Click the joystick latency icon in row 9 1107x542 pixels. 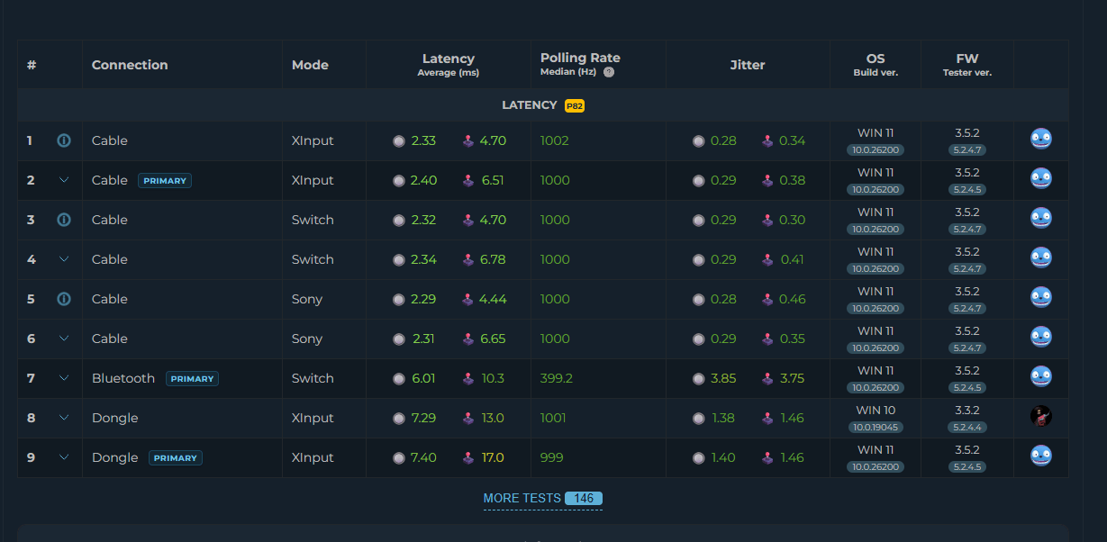click(x=468, y=457)
